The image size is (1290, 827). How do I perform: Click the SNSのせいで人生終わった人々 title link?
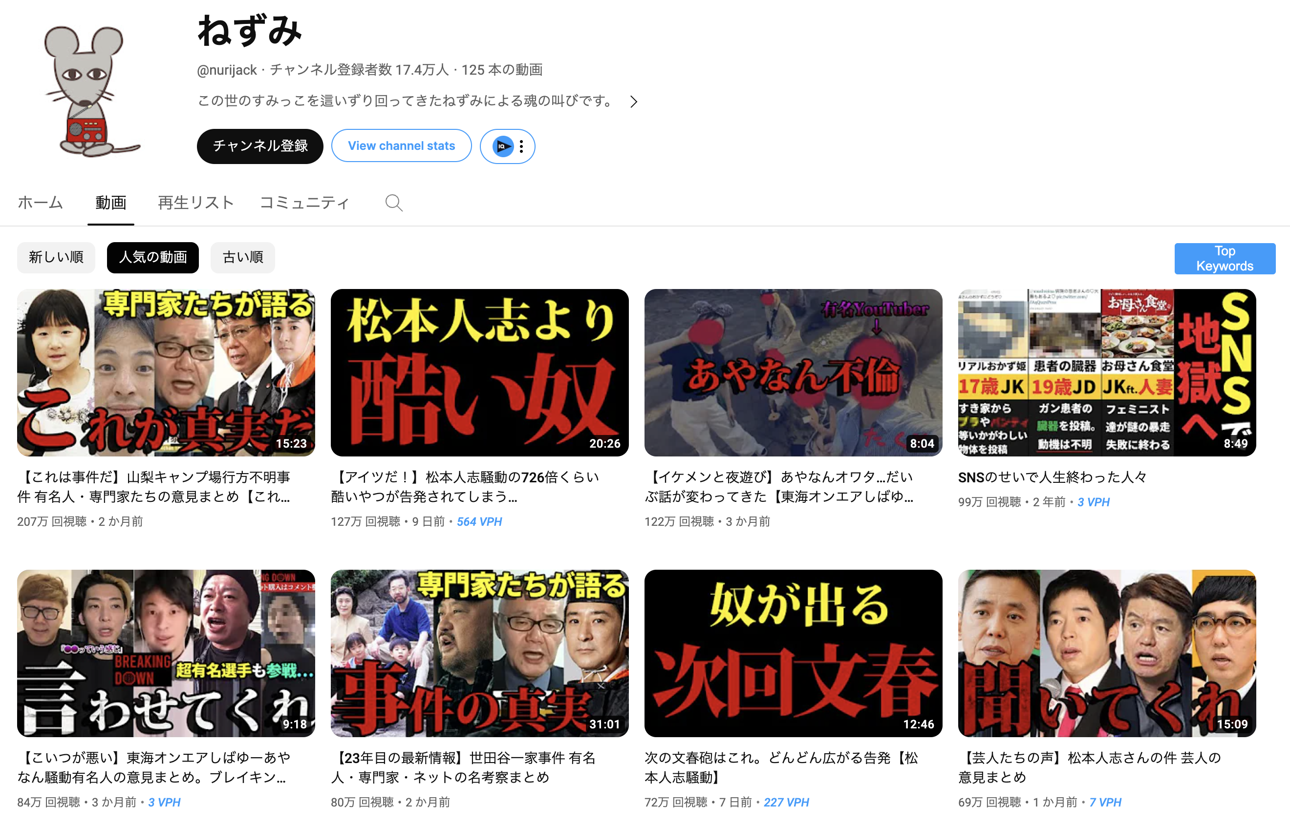tap(1052, 477)
